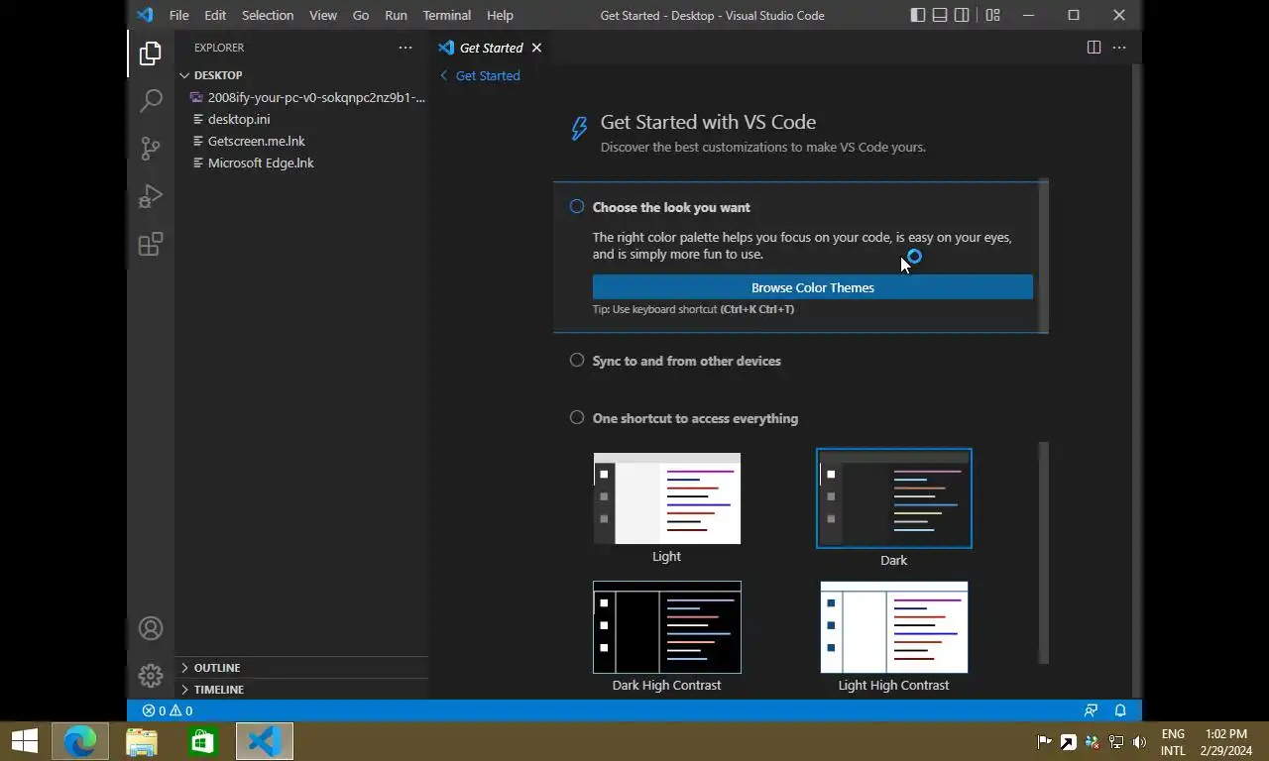Click errors and warnings status indicator
Screen dimensions: 1269x761
pyautogui.click(x=167, y=710)
